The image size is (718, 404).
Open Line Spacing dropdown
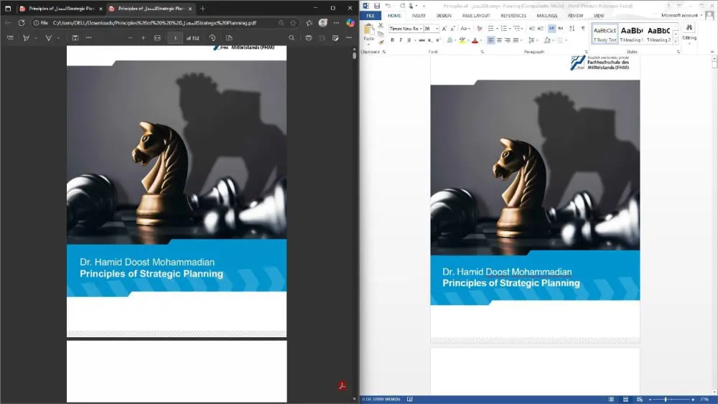tap(532, 40)
